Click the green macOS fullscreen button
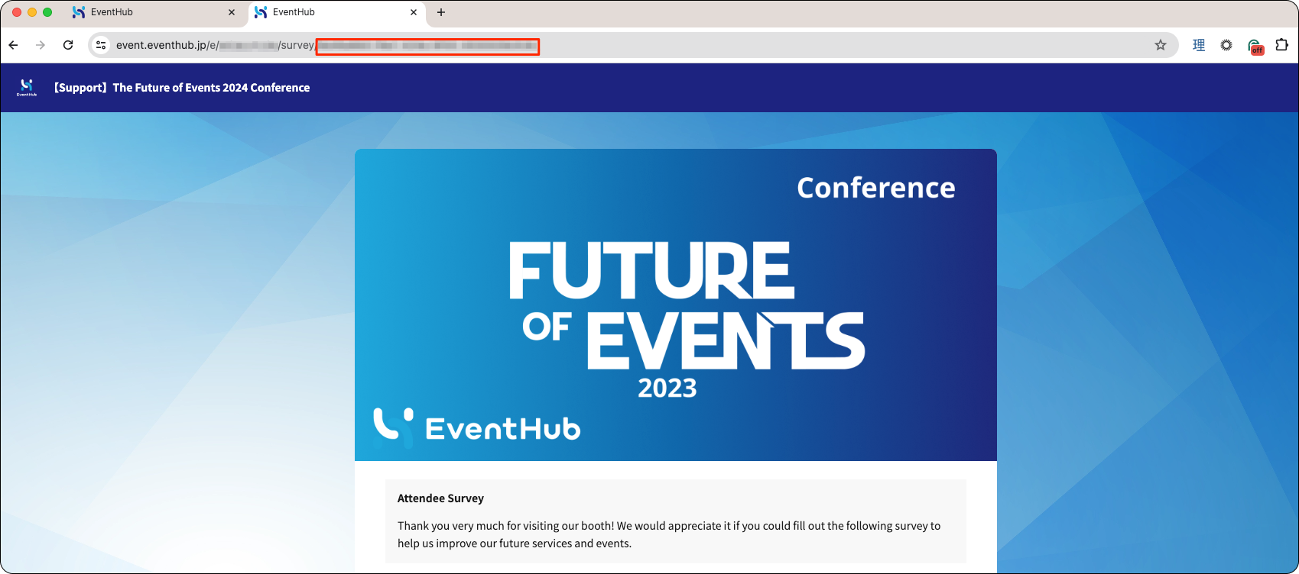This screenshot has width=1299, height=574. tap(47, 12)
